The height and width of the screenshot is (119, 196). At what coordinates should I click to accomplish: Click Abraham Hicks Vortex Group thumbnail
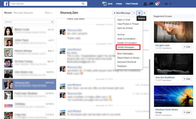[x=173, y=96]
